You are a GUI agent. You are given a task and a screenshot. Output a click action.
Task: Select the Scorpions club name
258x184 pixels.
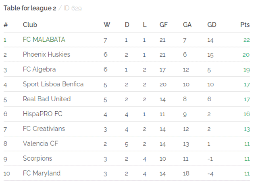[37, 158]
